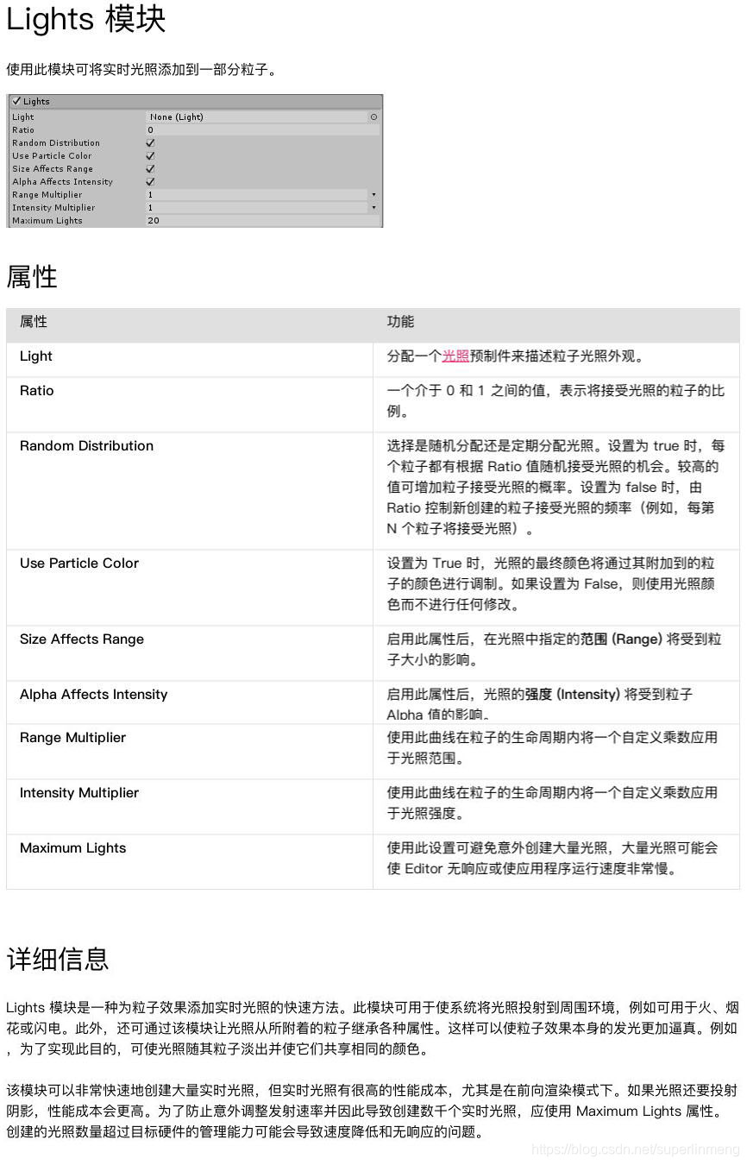Click Random Distribution label in inspector panel
Viewport: 747px width, 1165px height.
click(56, 143)
